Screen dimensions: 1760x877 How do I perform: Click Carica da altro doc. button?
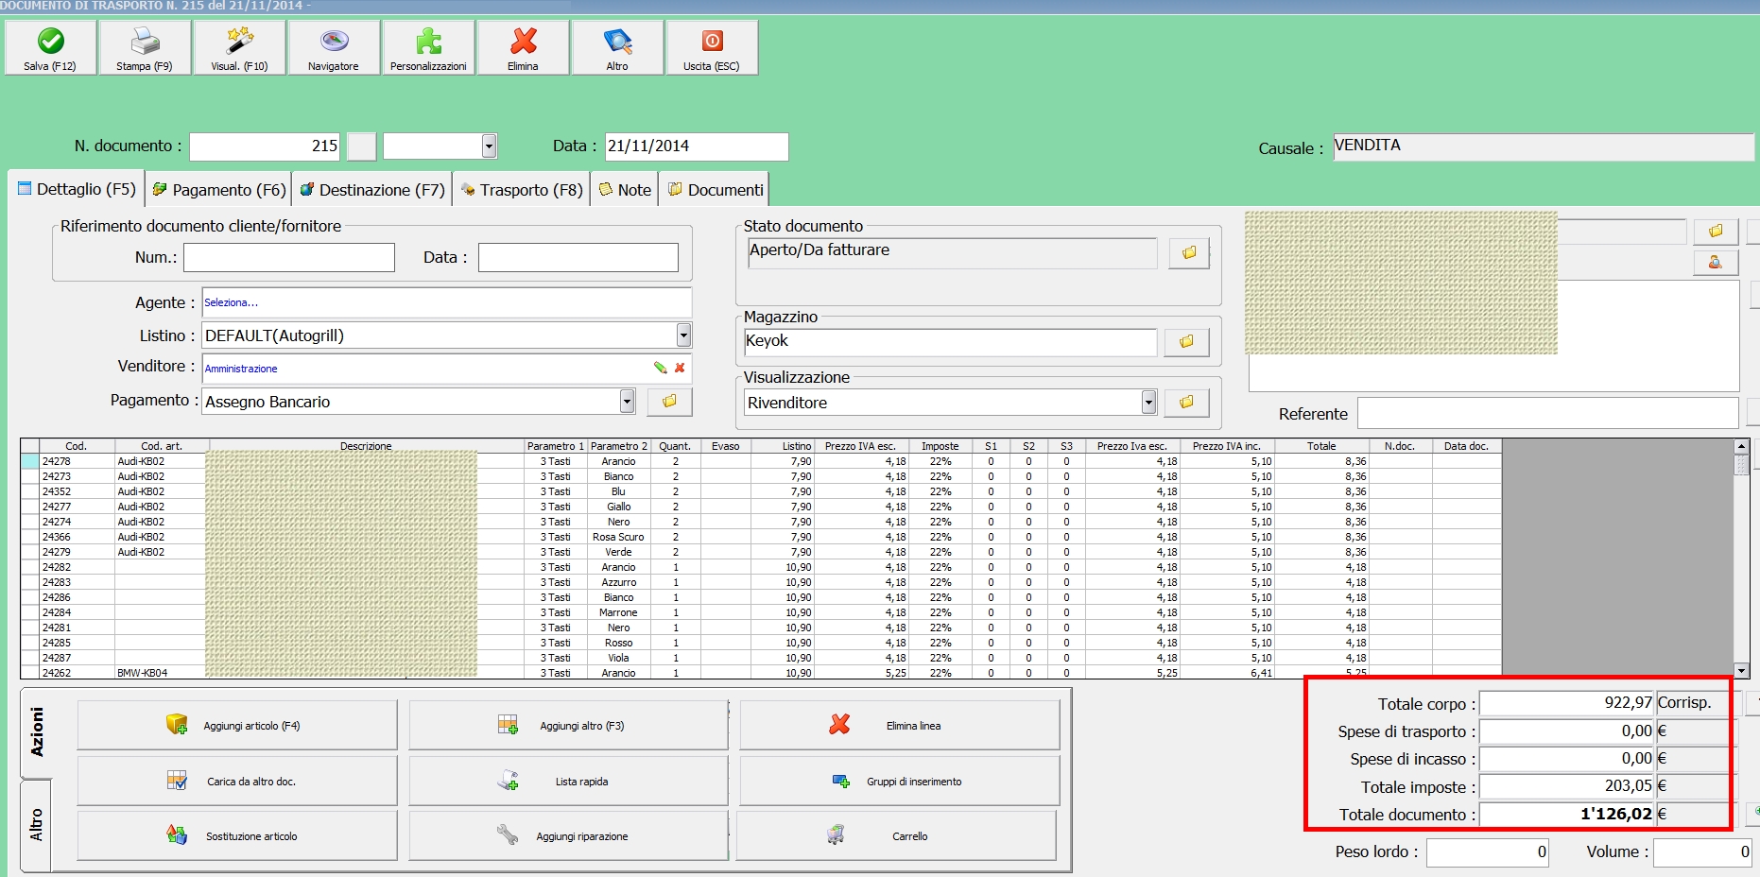(x=237, y=781)
